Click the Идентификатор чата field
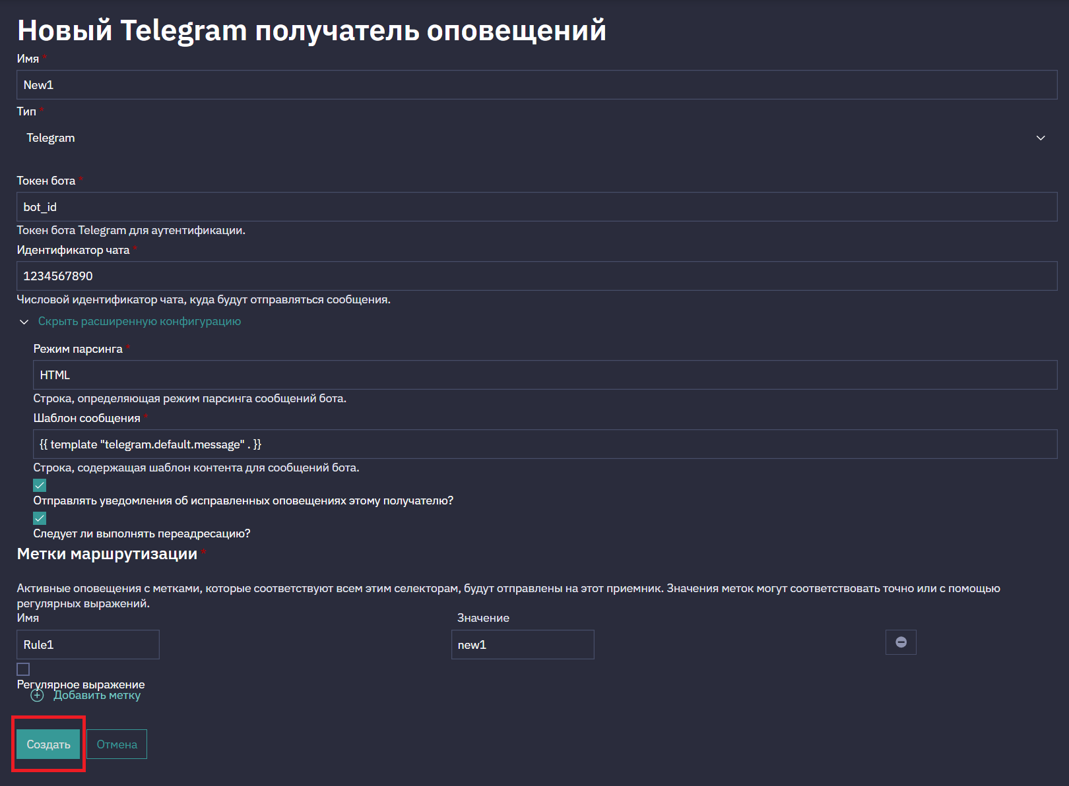1069x786 pixels. (x=536, y=276)
